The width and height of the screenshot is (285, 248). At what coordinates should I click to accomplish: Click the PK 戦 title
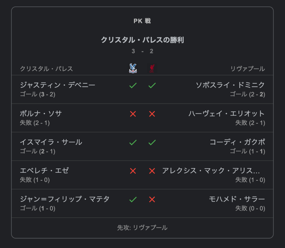pyautogui.click(x=142, y=21)
